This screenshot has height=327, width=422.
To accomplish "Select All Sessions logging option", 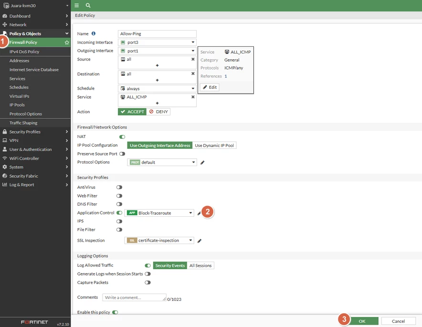I will 200,265.
